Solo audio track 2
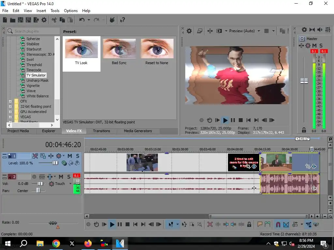Viewport: 334px width, 250px height. tap(68, 177)
